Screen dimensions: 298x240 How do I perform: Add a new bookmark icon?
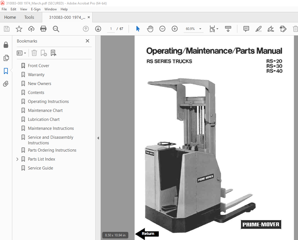[44, 53]
